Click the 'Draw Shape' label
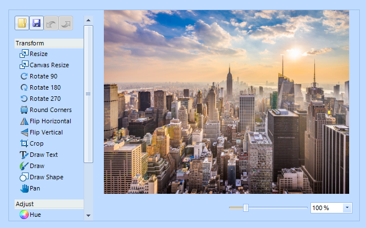Image resolution: width=366 pixels, height=228 pixels. pos(47,177)
